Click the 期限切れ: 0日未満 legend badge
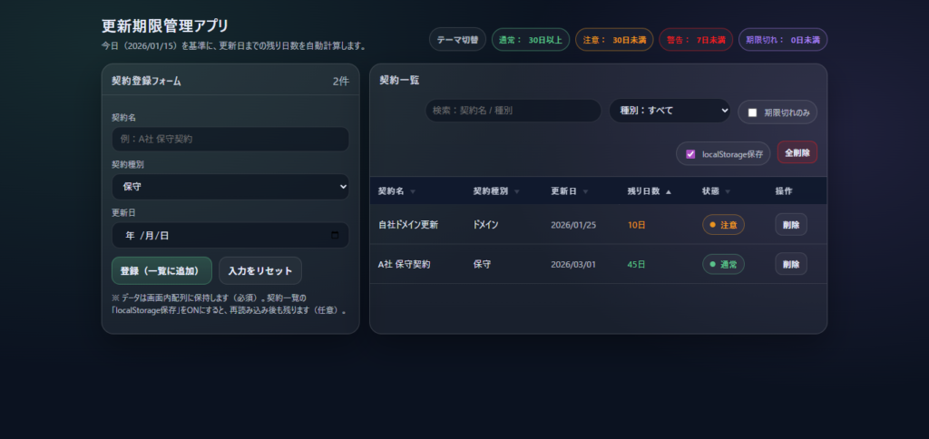Viewport: 929px width, 439px height. pyautogui.click(x=783, y=40)
